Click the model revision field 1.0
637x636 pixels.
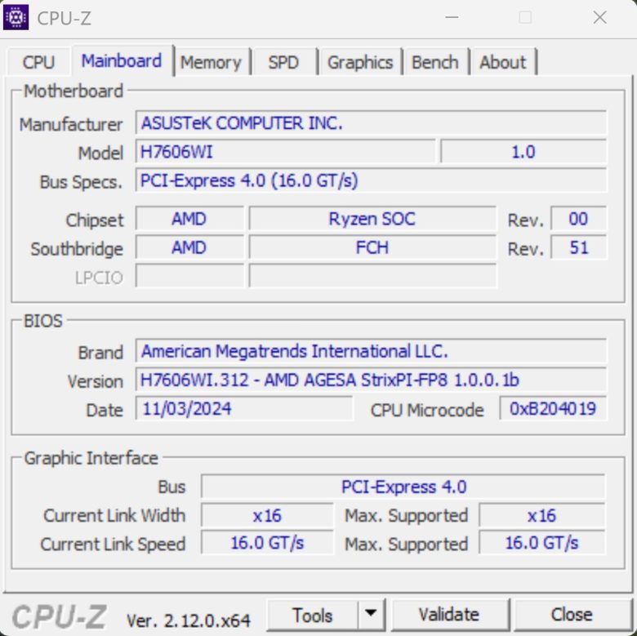523,152
